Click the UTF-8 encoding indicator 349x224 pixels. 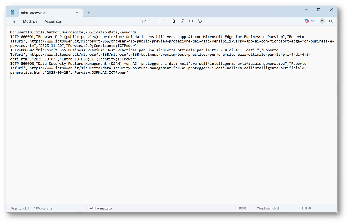306,208
